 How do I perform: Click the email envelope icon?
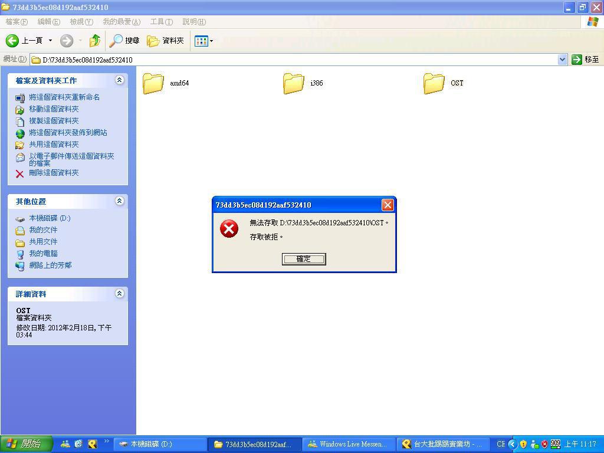(x=19, y=157)
